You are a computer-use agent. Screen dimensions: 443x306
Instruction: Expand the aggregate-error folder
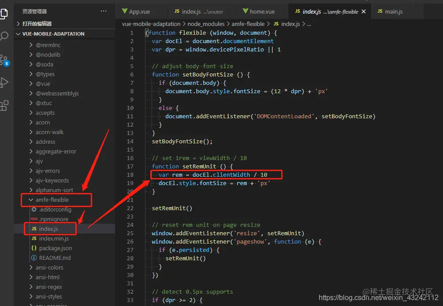[x=64, y=151]
